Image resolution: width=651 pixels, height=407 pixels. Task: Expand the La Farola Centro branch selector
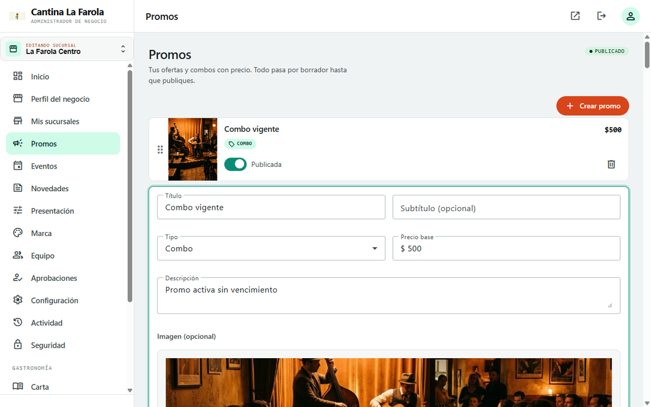point(67,49)
